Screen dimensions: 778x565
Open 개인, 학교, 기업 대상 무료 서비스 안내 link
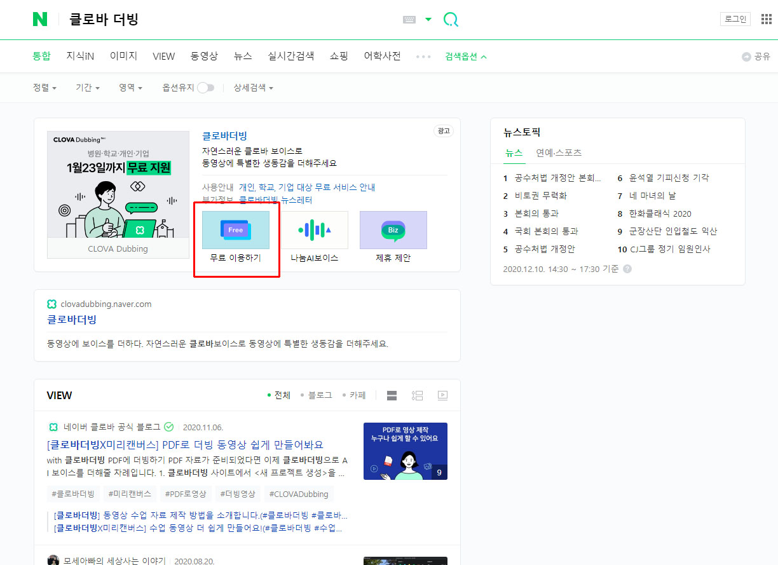pyautogui.click(x=307, y=187)
